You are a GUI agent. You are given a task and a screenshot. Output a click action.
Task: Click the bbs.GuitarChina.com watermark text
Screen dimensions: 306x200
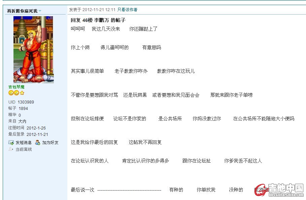point(286,195)
